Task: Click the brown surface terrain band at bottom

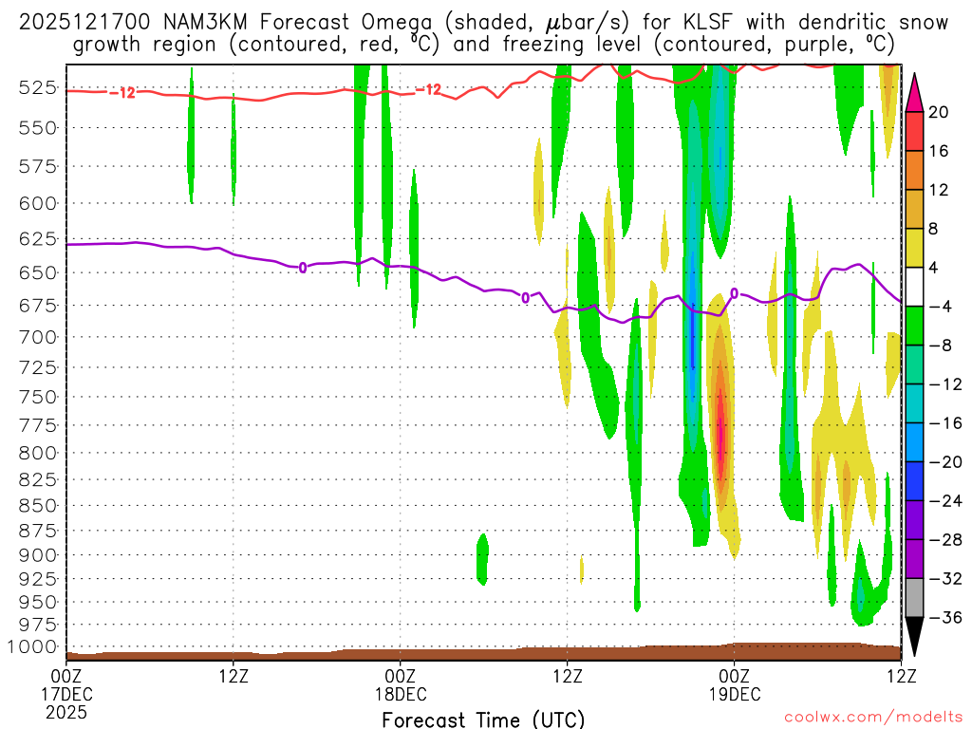Action: 483,653
